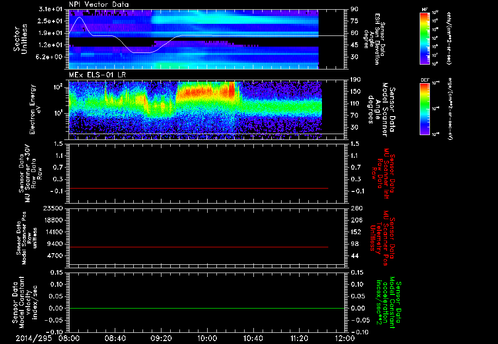Click the 260 telemetry tick label

(356, 208)
